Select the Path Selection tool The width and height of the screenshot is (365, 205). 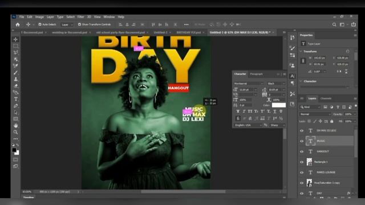point(15,113)
